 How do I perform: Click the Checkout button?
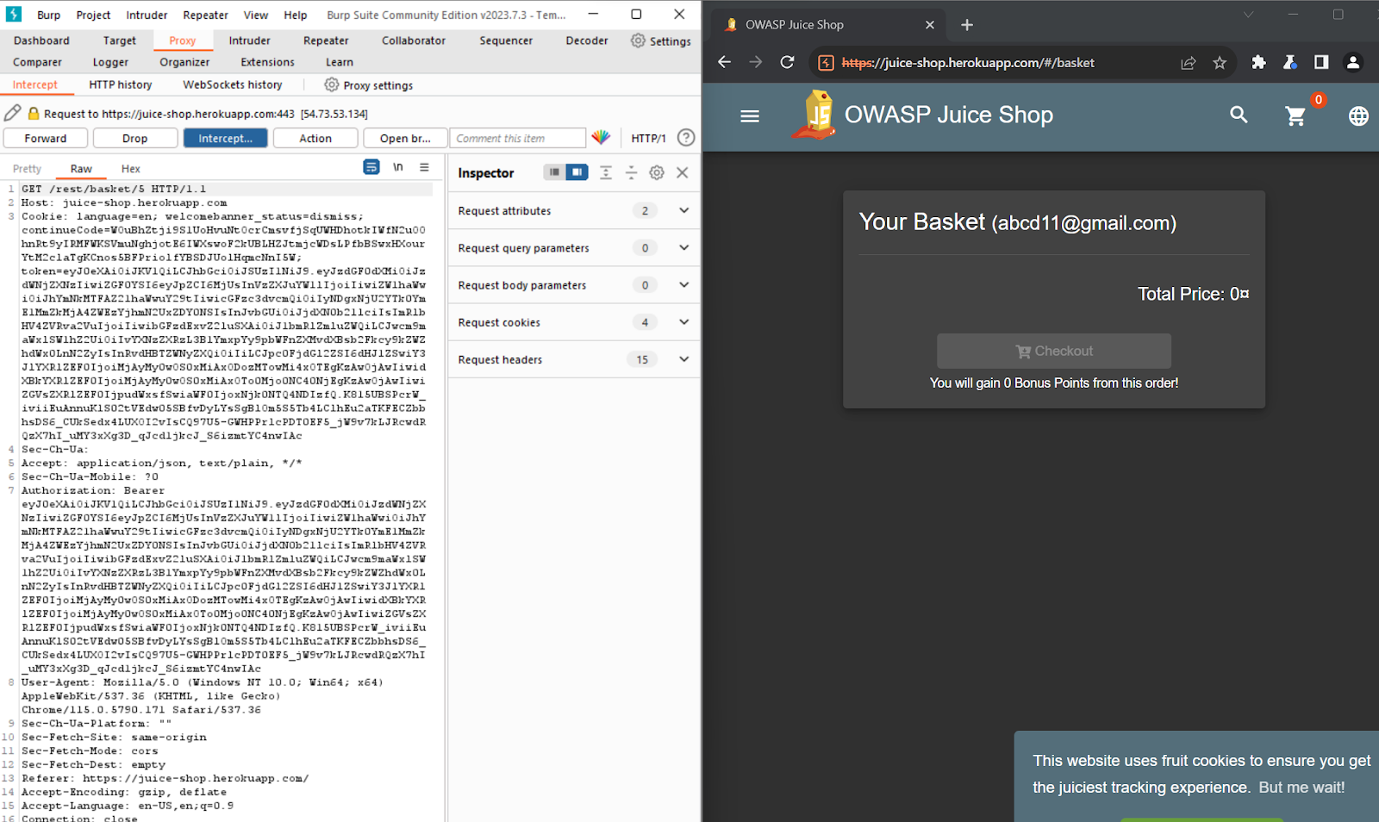click(x=1054, y=351)
